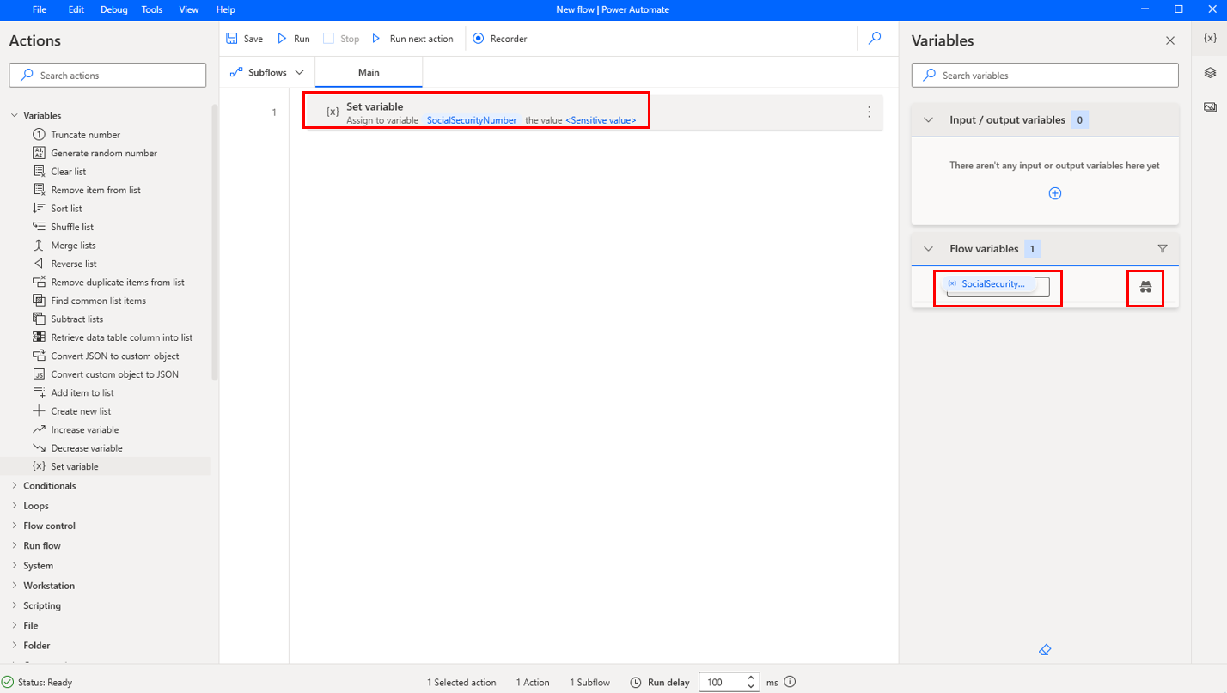Screen dimensions: 1227x693
Task: Open the UI elements pane from right sidebar
Action: tap(1210, 73)
